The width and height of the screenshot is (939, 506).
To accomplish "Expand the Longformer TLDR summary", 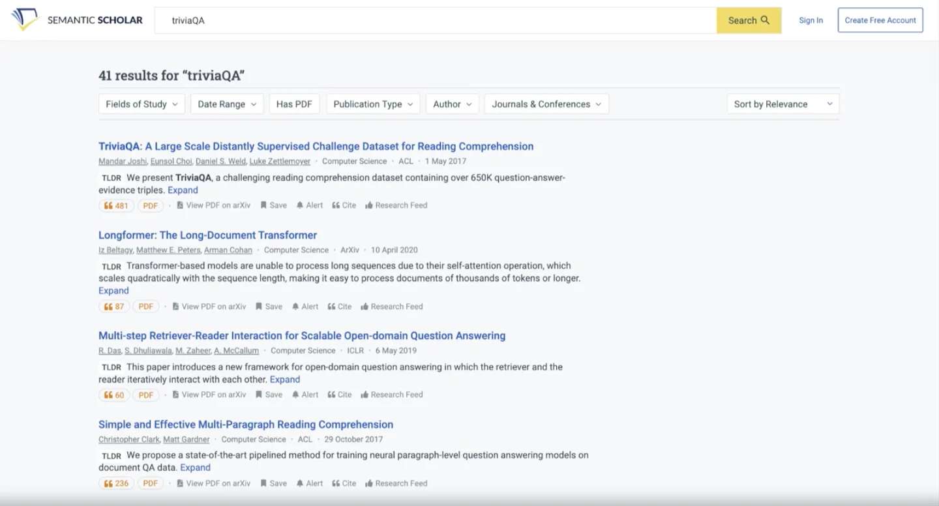I will [x=113, y=291].
